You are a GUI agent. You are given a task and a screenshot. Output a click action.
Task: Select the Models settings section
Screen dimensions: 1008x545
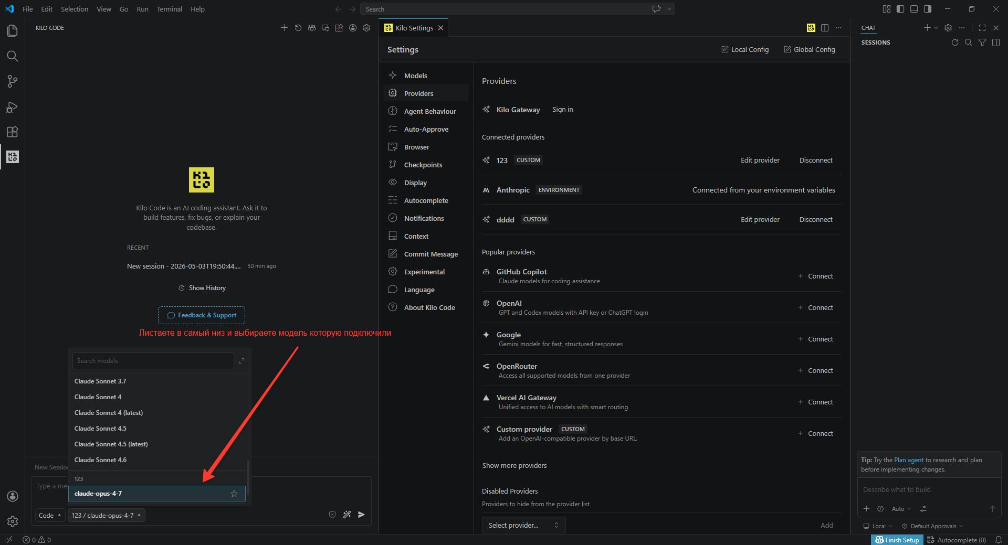[x=426, y=76]
